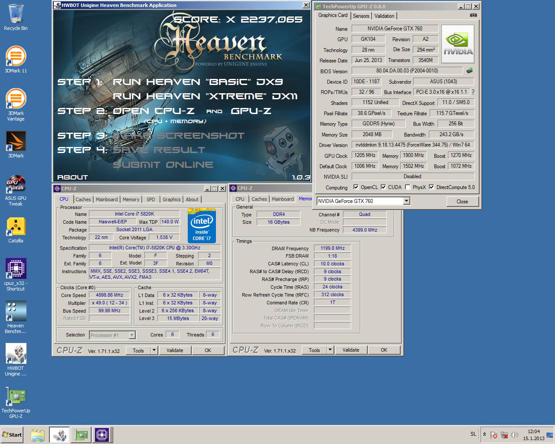Click Tools button in the right CPU-Z window
This screenshot has width=555, height=444.
tap(314, 350)
